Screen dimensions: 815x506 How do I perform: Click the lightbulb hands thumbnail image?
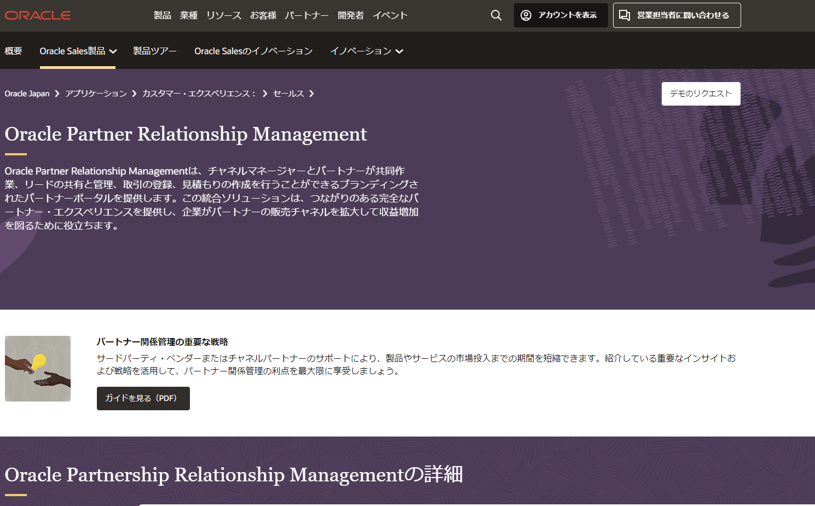(x=38, y=369)
